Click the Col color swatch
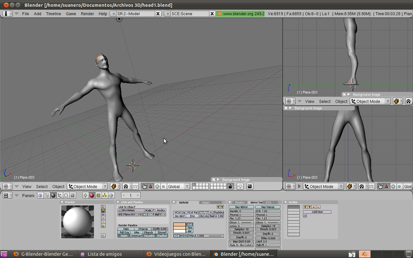The width and height of the screenshot is (413, 258). [x=179, y=224]
